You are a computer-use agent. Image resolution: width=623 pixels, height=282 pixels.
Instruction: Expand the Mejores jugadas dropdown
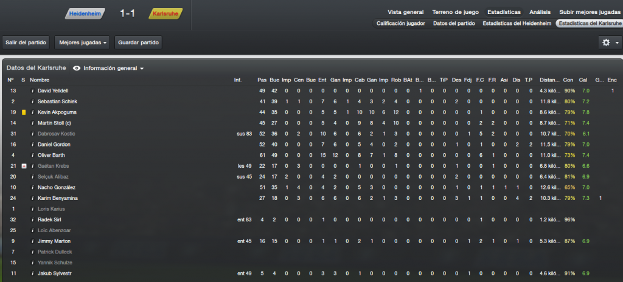(x=83, y=43)
